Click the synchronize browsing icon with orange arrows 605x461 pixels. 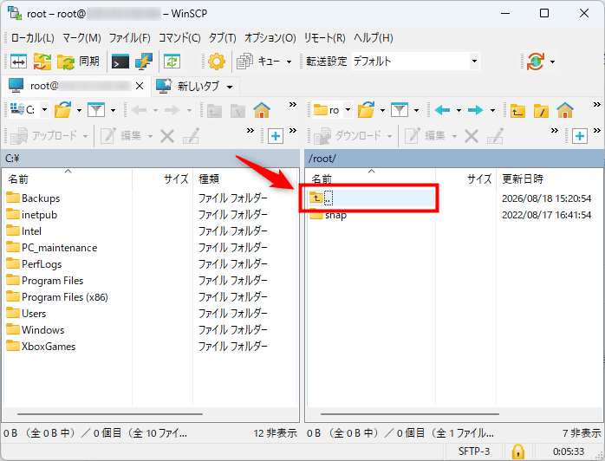point(42,62)
